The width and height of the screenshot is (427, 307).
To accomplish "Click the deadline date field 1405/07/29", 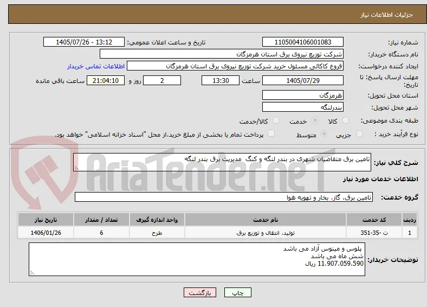I will tap(303, 80).
